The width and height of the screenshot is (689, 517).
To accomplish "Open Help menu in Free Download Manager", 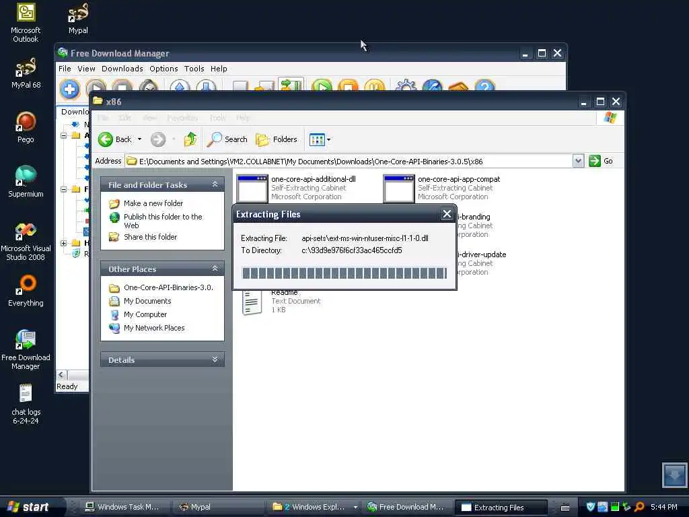I will tap(219, 69).
